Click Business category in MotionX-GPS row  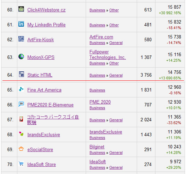pyautogui.click(x=97, y=63)
